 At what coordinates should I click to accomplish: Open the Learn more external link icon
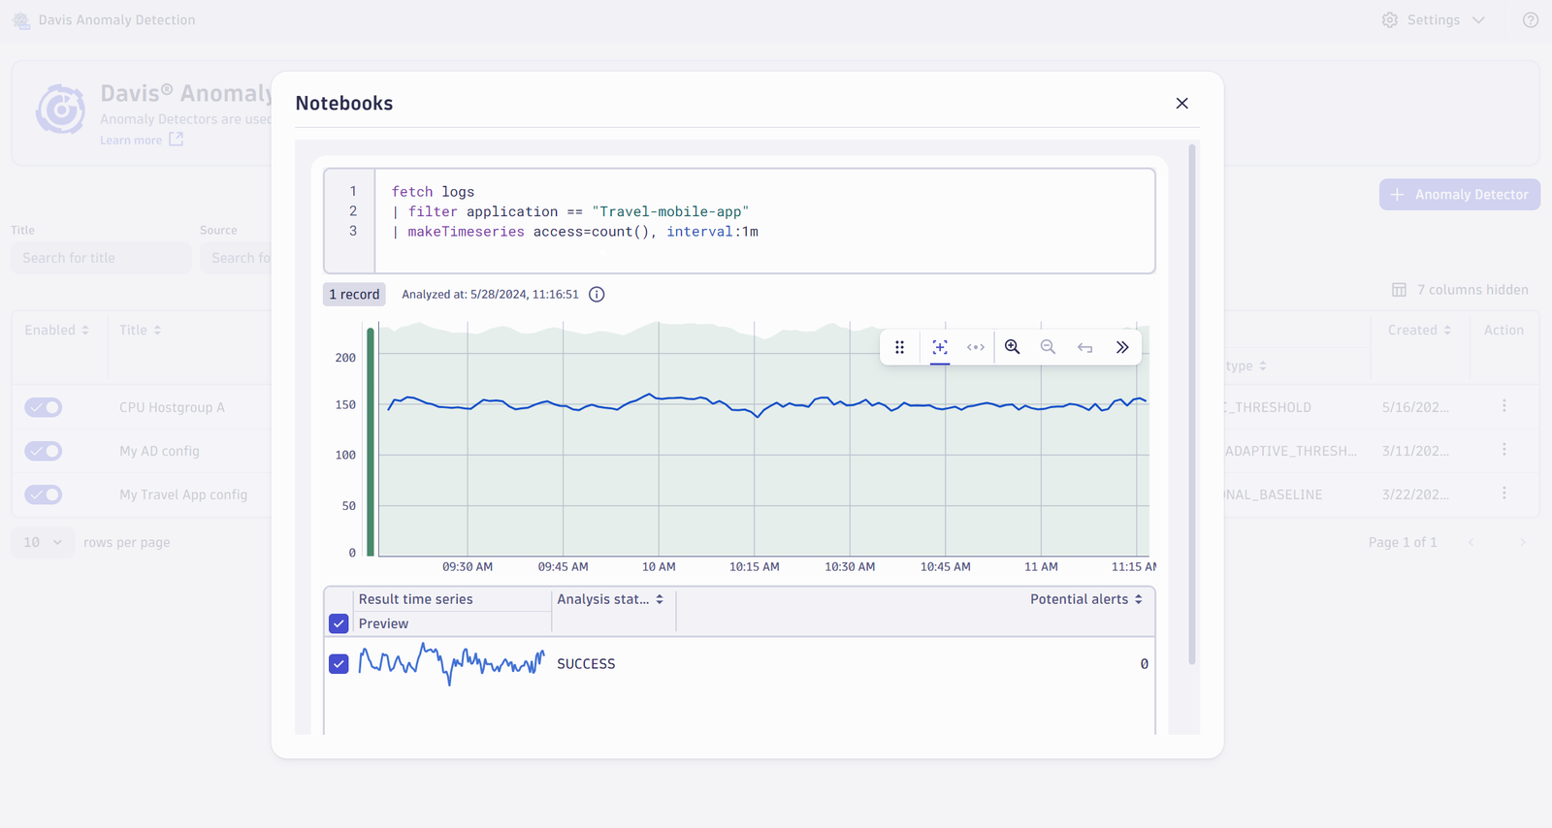pos(176,140)
